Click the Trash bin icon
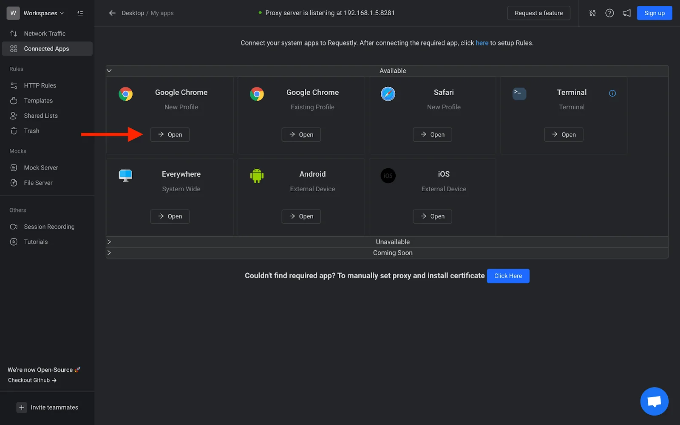This screenshot has width=680, height=425. tap(14, 131)
